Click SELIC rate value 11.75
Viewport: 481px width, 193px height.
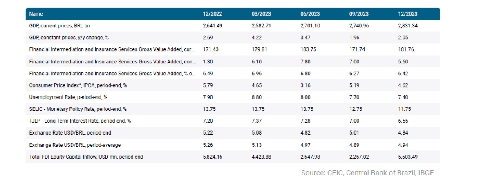tap(405, 109)
